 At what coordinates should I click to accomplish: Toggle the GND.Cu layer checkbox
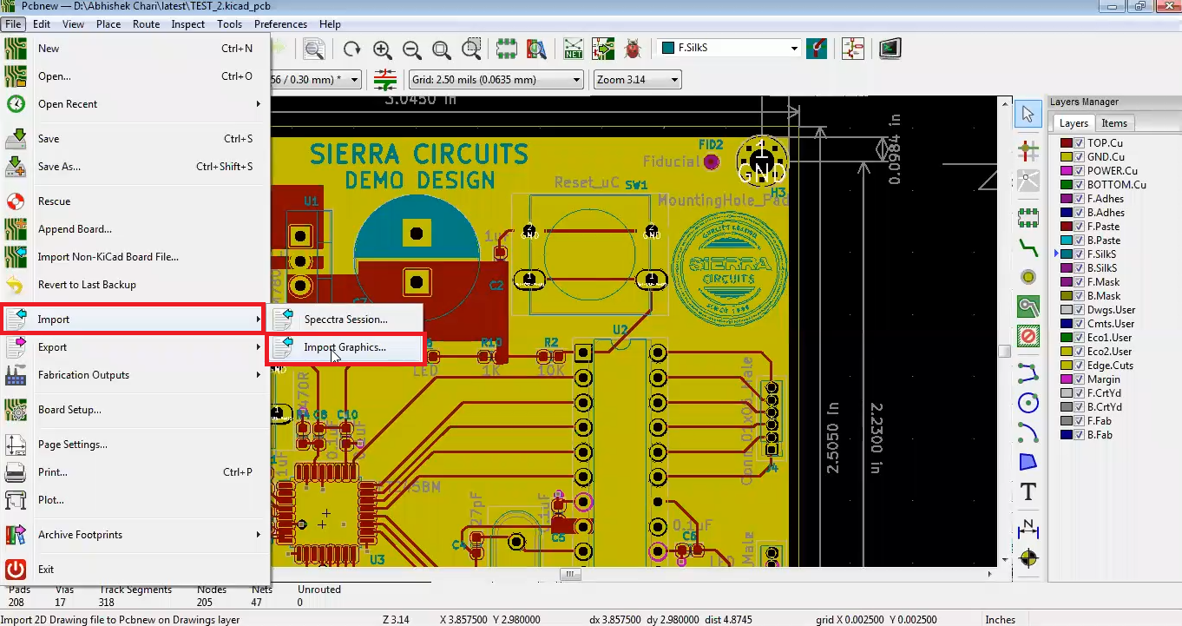pyautogui.click(x=1080, y=157)
